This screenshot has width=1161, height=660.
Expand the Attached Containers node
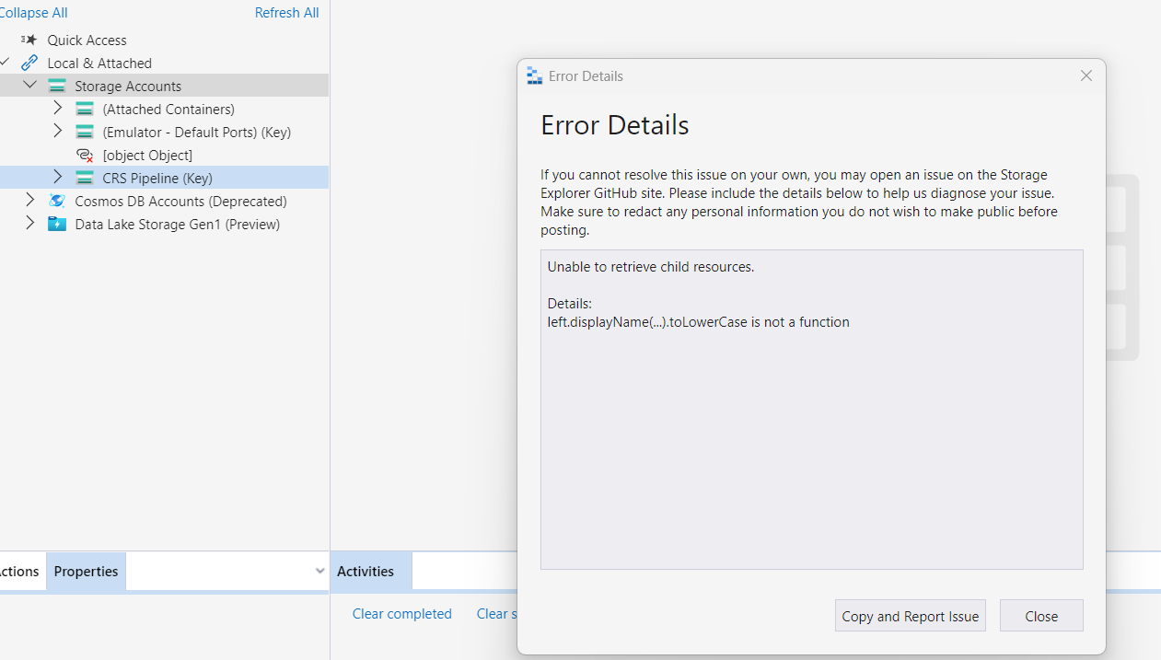[x=56, y=108]
